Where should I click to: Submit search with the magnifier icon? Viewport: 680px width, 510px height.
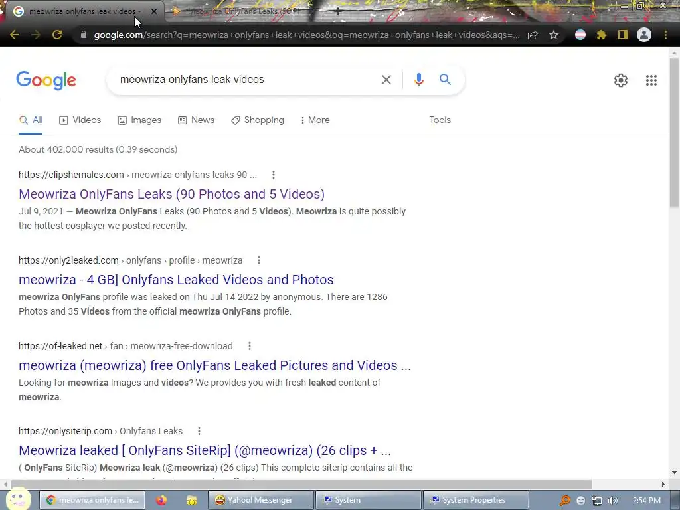point(445,80)
